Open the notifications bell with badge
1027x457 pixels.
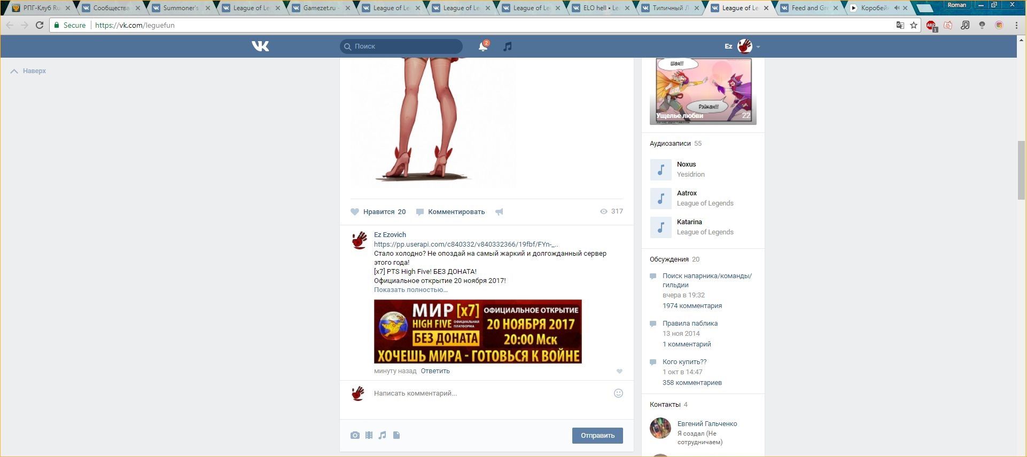click(484, 46)
